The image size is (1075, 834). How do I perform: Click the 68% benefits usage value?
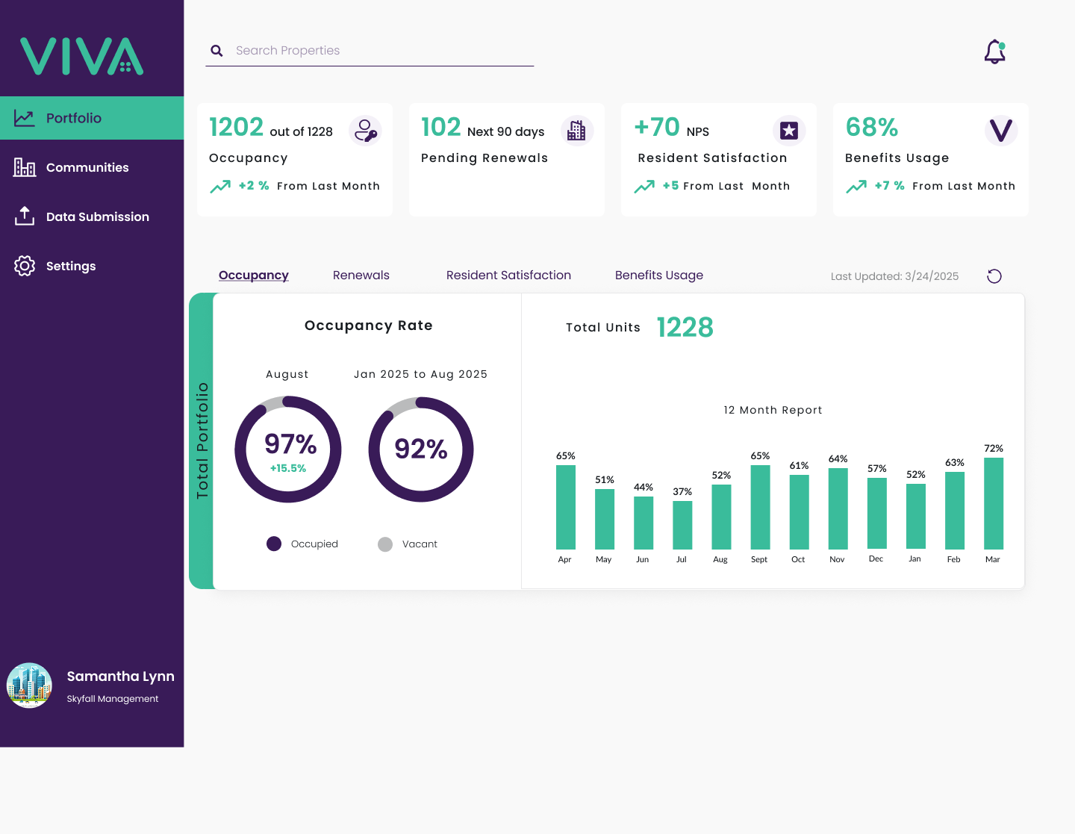click(871, 127)
